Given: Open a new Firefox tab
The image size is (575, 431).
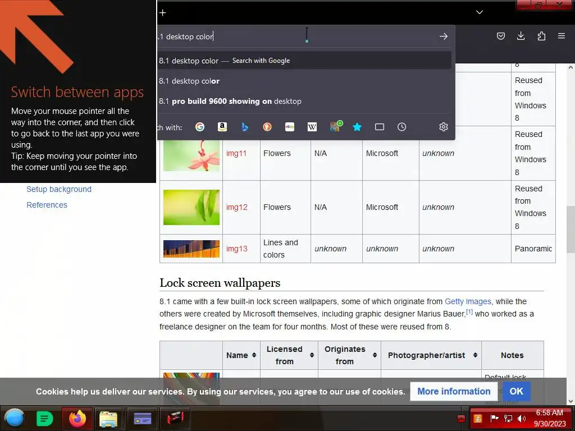Looking at the screenshot, I should click(163, 13).
